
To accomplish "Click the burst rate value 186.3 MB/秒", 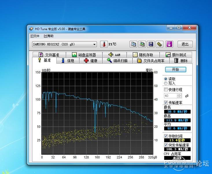I will click(x=177, y=149).
